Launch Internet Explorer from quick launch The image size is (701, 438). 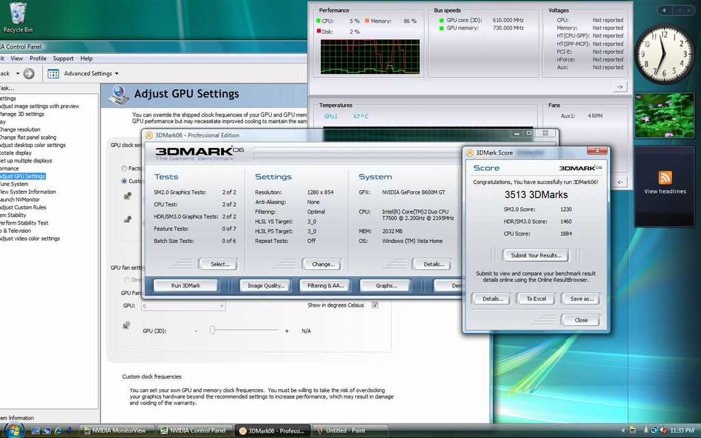click(x=58, y=431)
